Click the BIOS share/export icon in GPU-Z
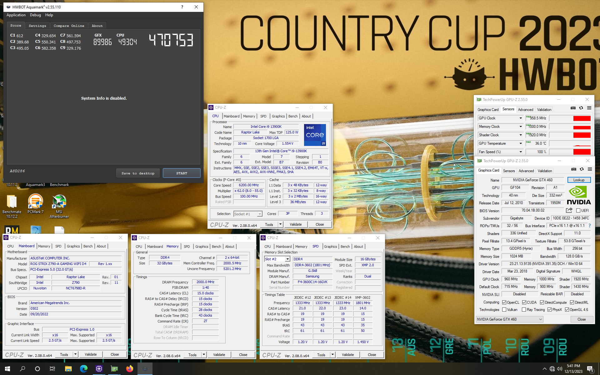 pos(569,210)
